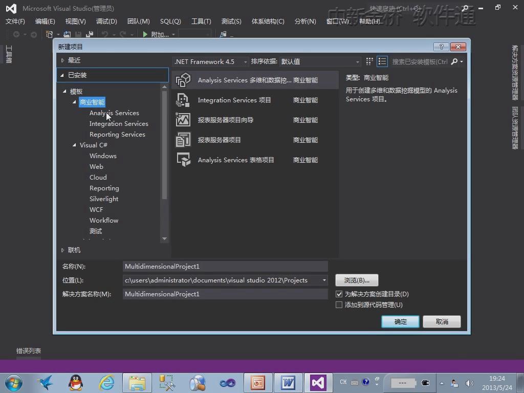Click the volume speaker tray icon

click(x=469, y=383)
